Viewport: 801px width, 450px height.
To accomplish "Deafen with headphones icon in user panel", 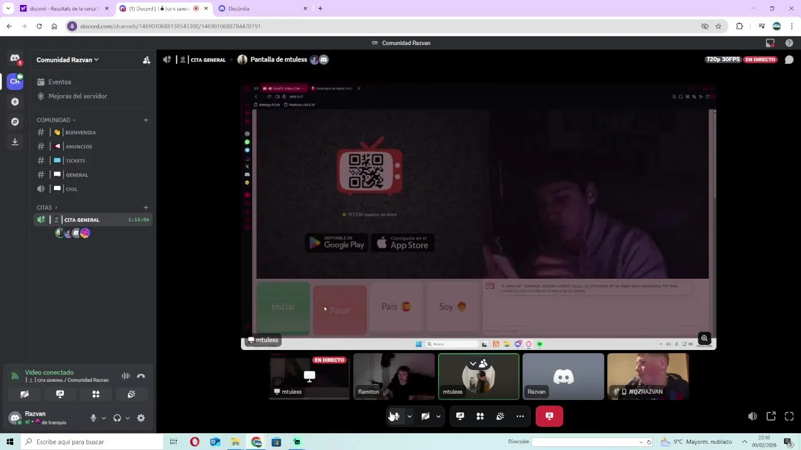I will click(117, 418).
